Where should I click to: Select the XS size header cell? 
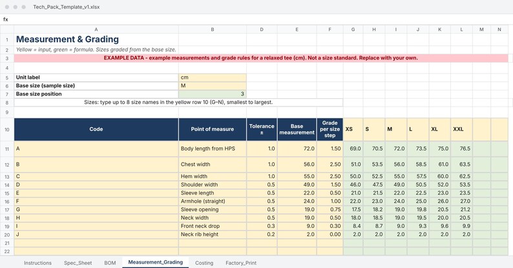[x=353, y=129]
